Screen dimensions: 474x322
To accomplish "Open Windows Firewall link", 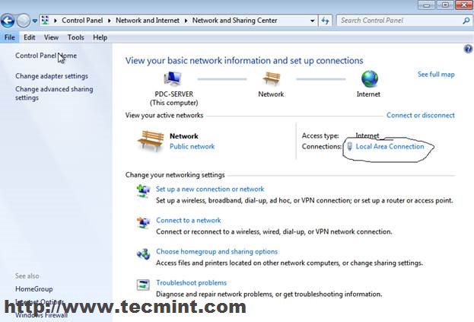I will 41,315.
